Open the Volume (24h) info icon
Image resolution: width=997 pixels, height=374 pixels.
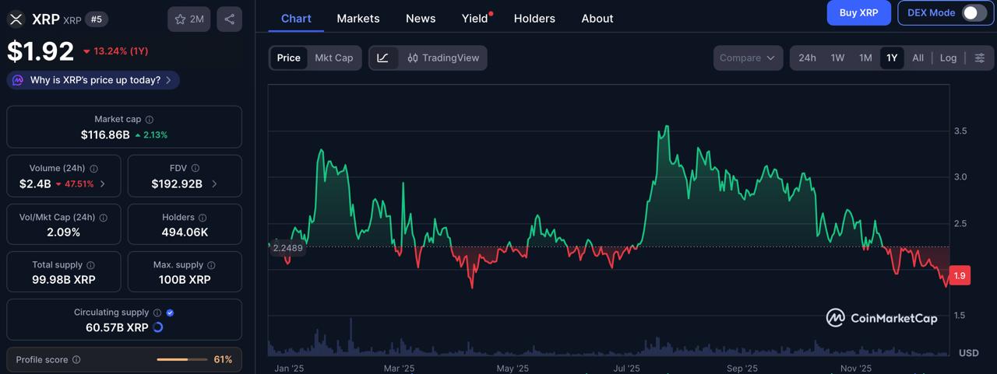[x=94, y=169]
